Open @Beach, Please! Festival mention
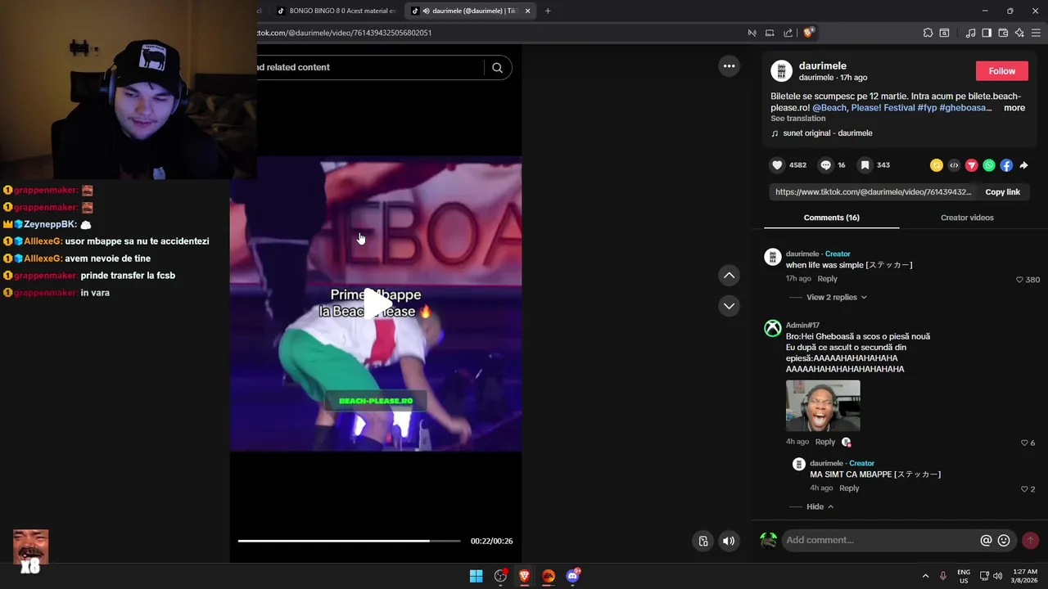 point(863,108)
